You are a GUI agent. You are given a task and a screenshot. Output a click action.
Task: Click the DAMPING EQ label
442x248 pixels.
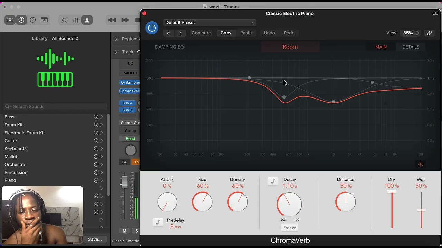click(170, 47)
